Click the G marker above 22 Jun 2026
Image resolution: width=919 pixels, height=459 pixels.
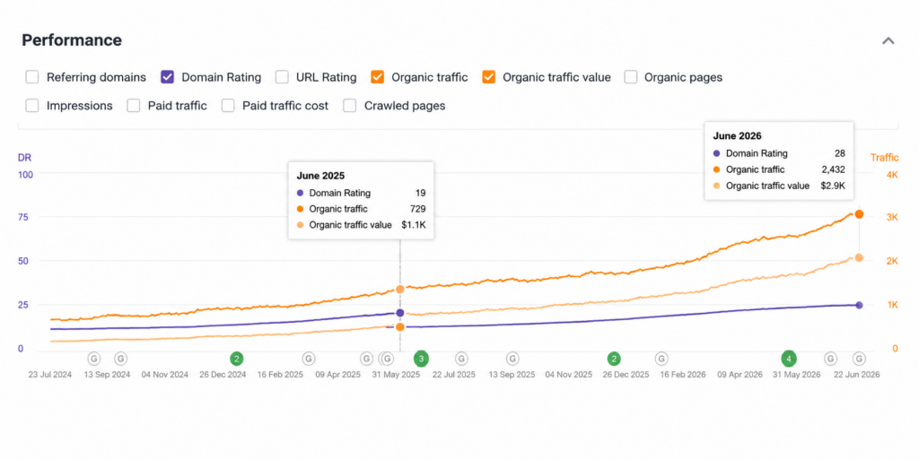coord(859,359)
